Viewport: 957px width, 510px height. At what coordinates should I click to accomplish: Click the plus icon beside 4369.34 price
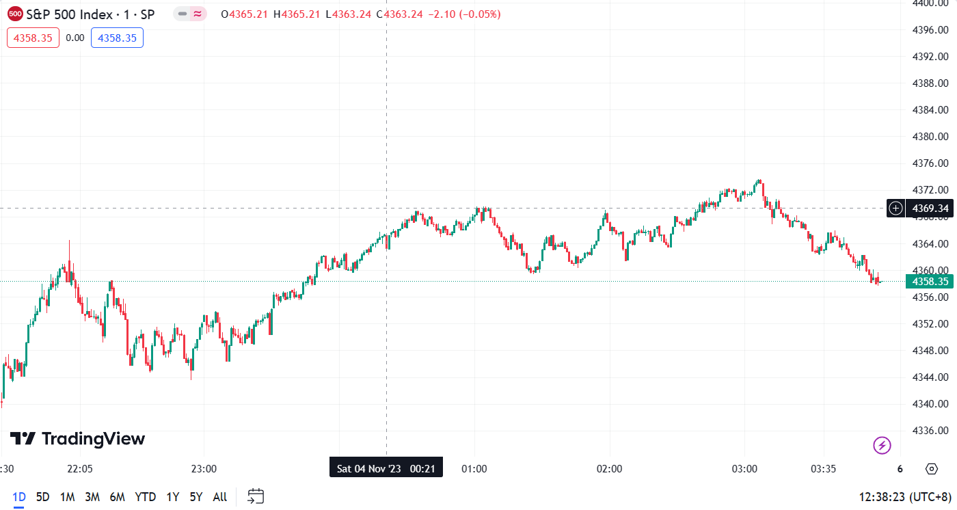tap(896, 209)
